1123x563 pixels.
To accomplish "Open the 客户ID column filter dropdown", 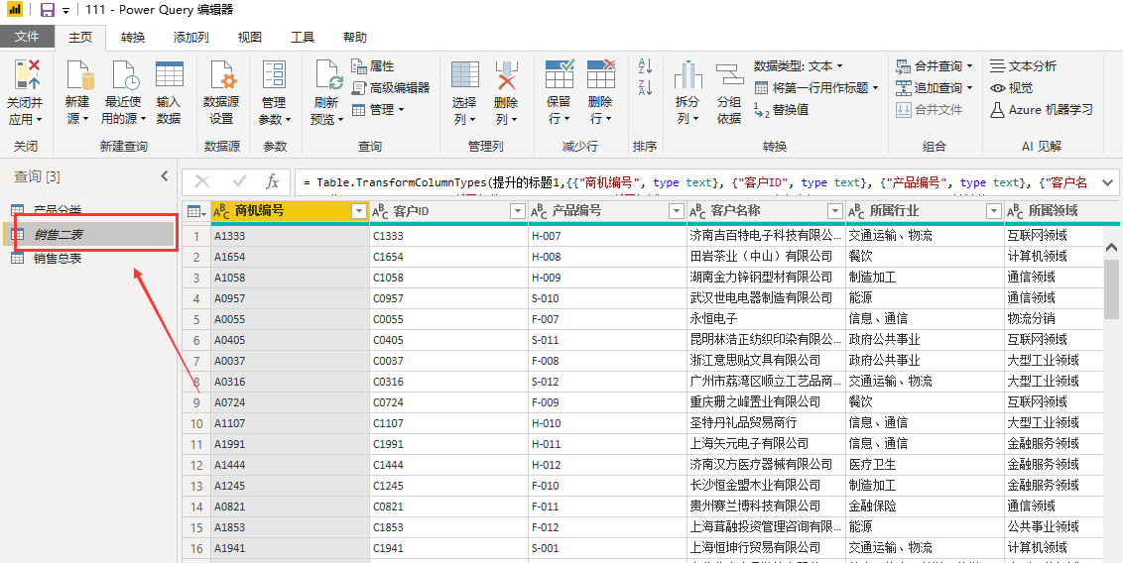I will point(517,211).
